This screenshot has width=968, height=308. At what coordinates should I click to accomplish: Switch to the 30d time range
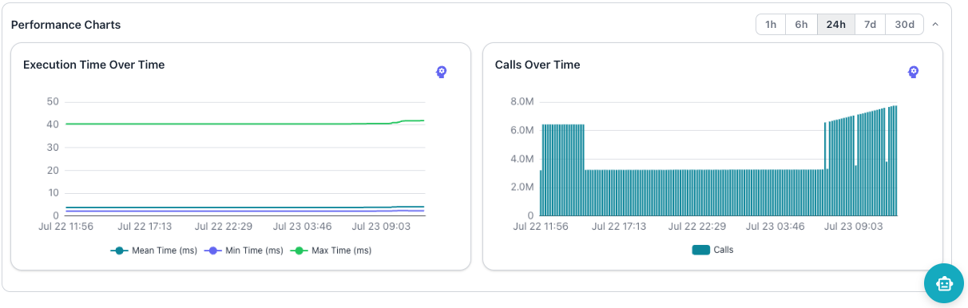[904, 25]
